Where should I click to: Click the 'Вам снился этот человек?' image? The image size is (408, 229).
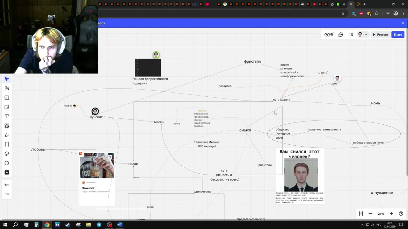(300, 176)
